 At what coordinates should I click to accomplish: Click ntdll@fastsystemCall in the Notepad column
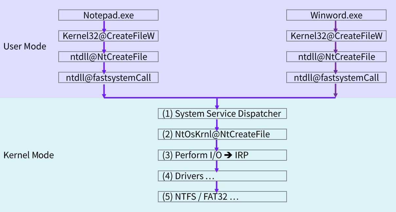pyautogui.click(x=108, y=78)
